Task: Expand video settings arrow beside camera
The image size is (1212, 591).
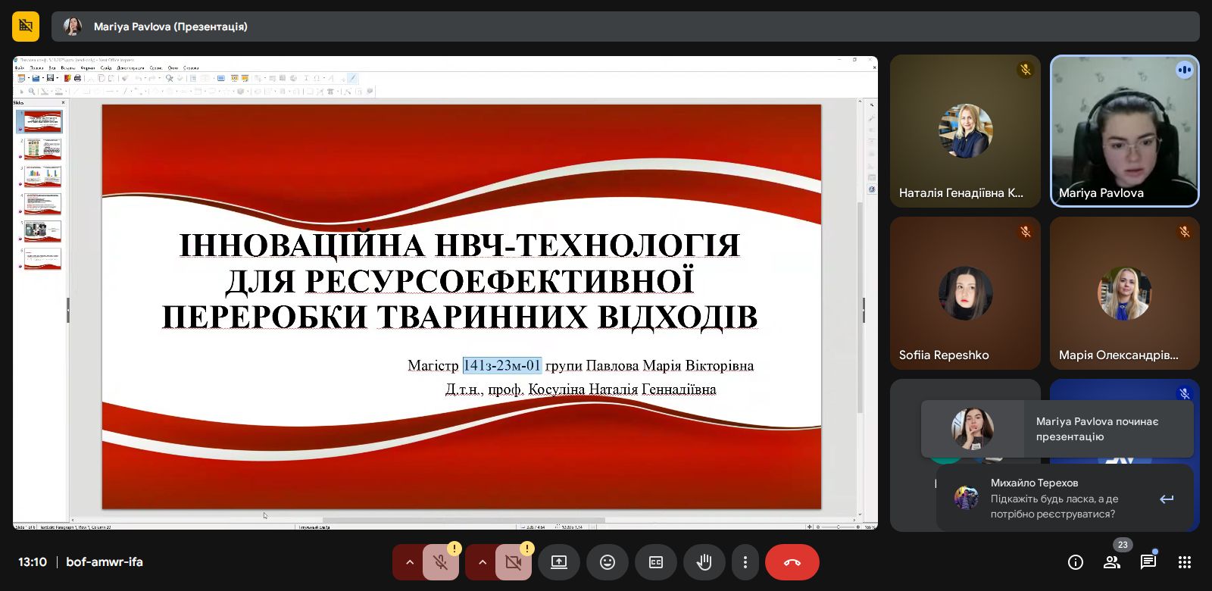Action: click(x=482, y=562)
